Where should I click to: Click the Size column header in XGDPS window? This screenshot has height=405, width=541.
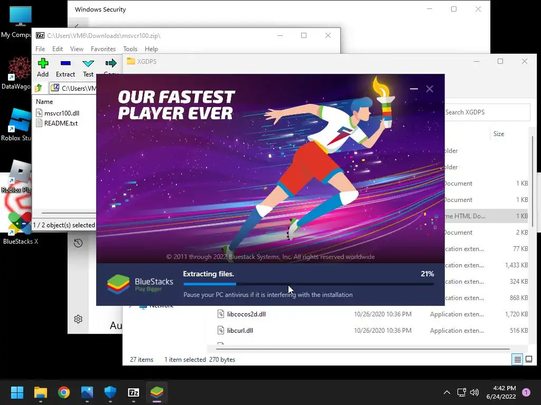tap(499, 134)
